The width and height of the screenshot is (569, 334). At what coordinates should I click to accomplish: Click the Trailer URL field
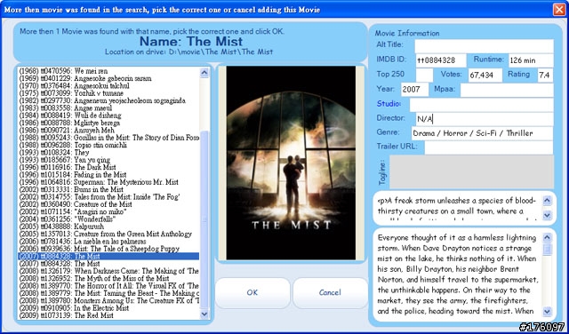pyautogui.click(x=489, y=147)
